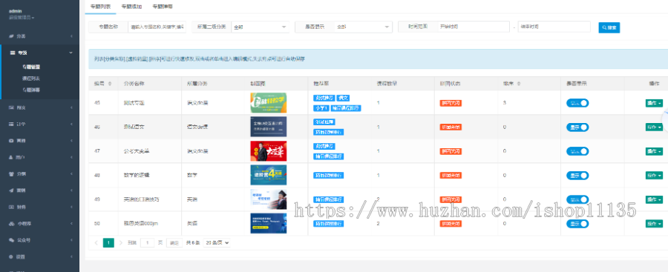The image size is (668, 272).
Task: Click the 分类 icon in the sidebar
Action: click(x=11, y=36)
